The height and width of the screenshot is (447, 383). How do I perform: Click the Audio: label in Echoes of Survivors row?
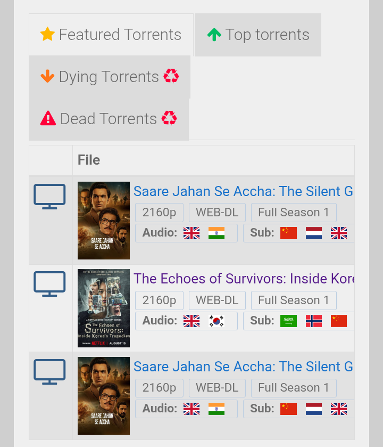click(x=160, y=320)
